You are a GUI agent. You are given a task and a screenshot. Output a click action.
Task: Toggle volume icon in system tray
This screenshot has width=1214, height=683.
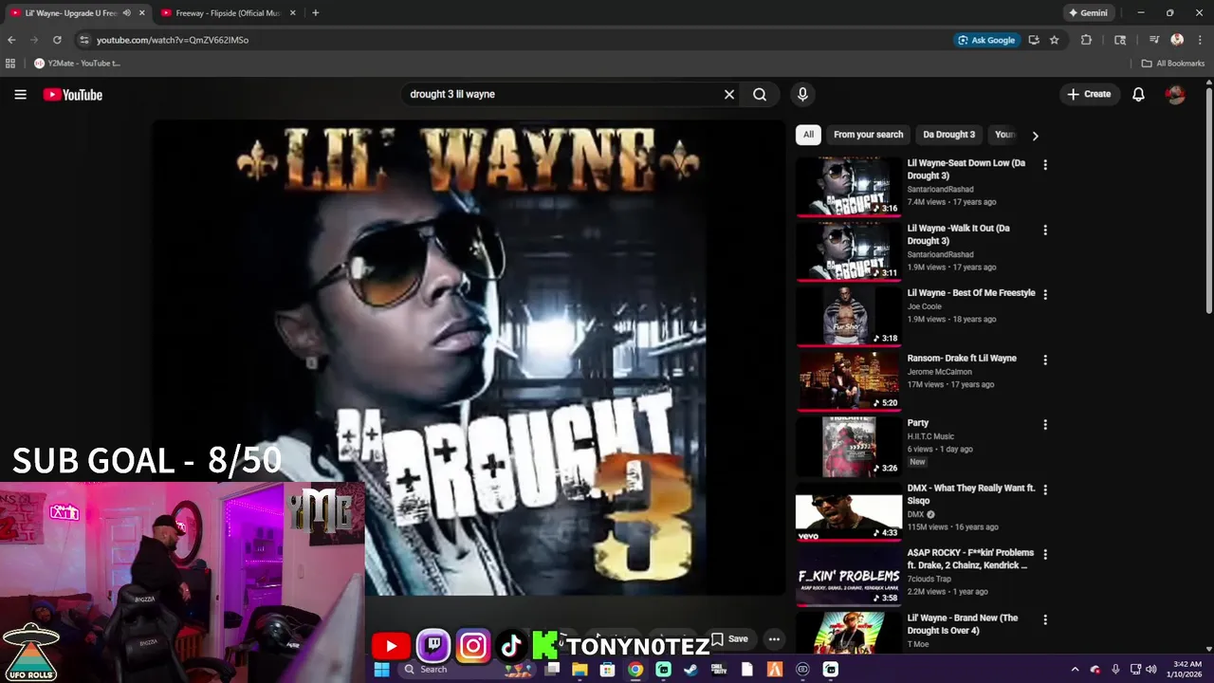coord(1151,670)
